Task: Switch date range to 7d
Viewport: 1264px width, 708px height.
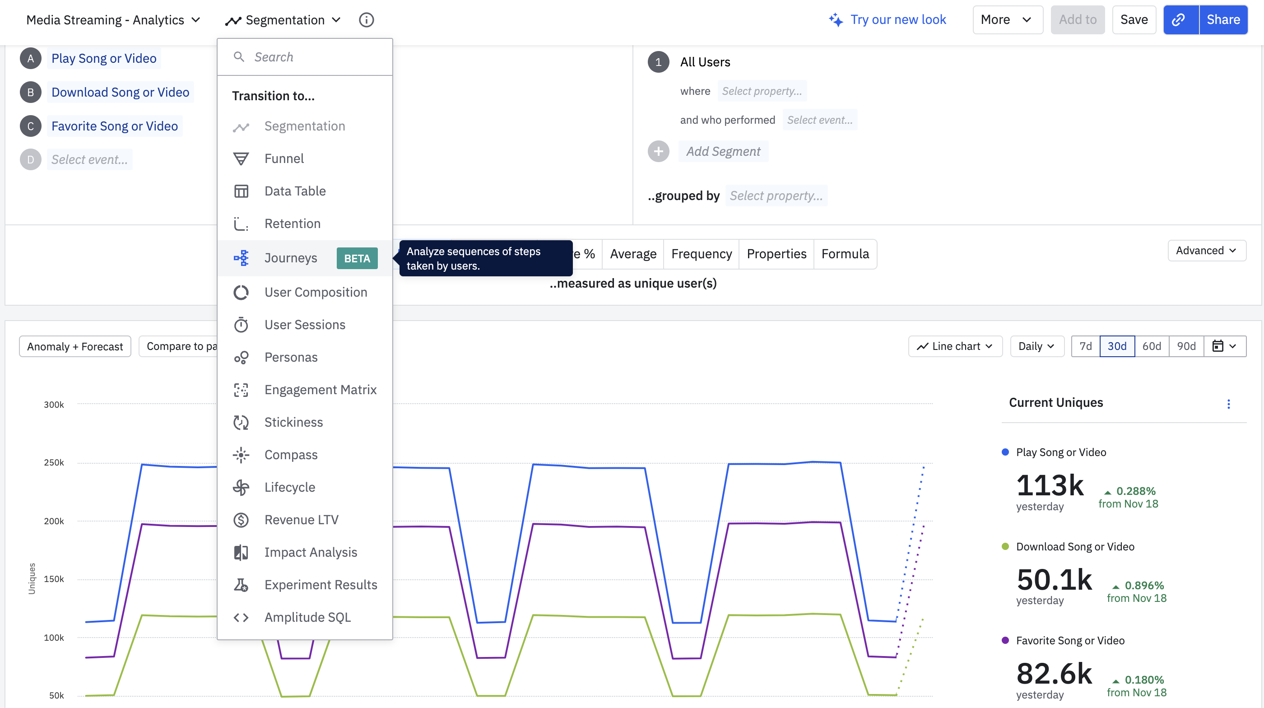Action: click(1085, 346)
